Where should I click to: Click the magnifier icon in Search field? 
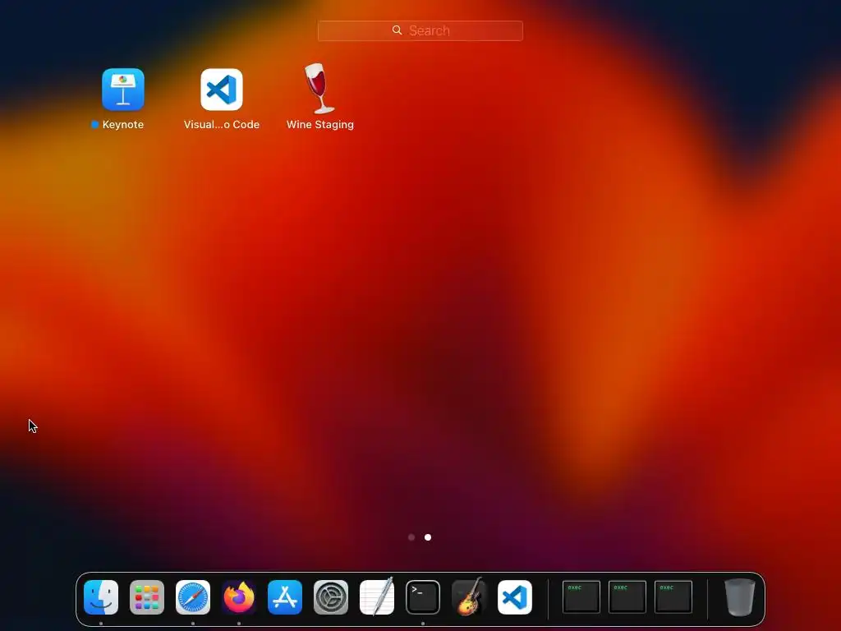(397, 30)
